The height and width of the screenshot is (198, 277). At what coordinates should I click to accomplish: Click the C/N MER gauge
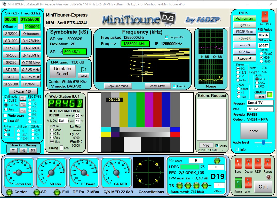[x=116, y=172]
